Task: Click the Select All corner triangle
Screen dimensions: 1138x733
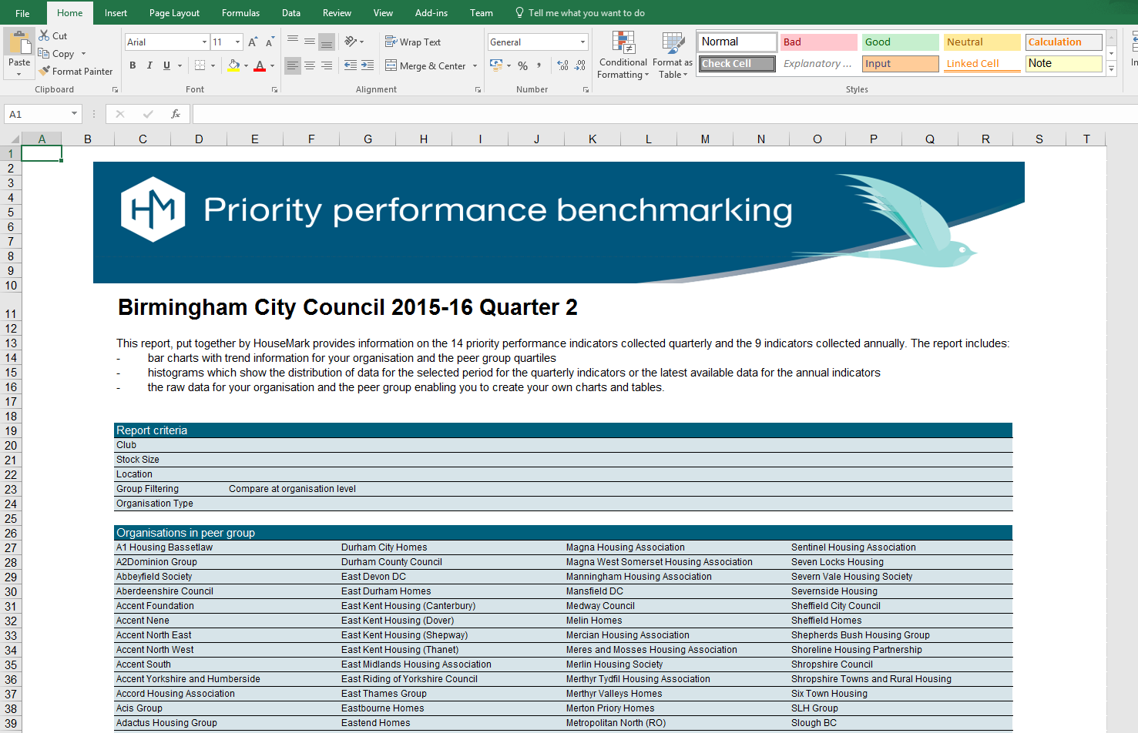Action: pyautogui.click(x=15, y=139)
